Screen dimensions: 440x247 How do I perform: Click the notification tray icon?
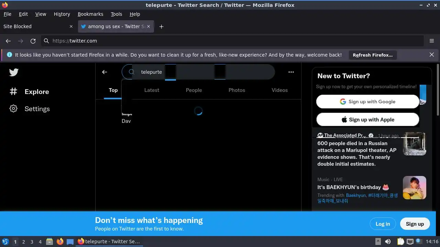(x=419, y=242)
